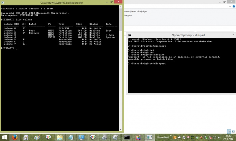Open the diskpart window system menu icon
The image size is (236, 141).
coord(3,3)
